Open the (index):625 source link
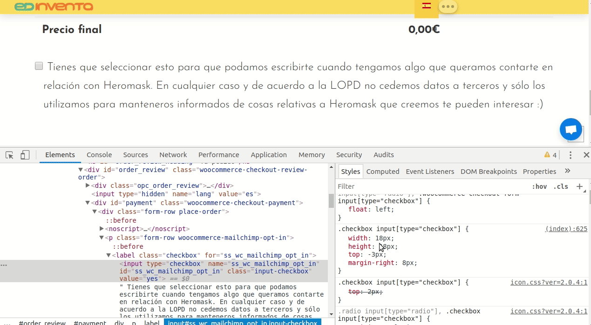 point(566,229)
